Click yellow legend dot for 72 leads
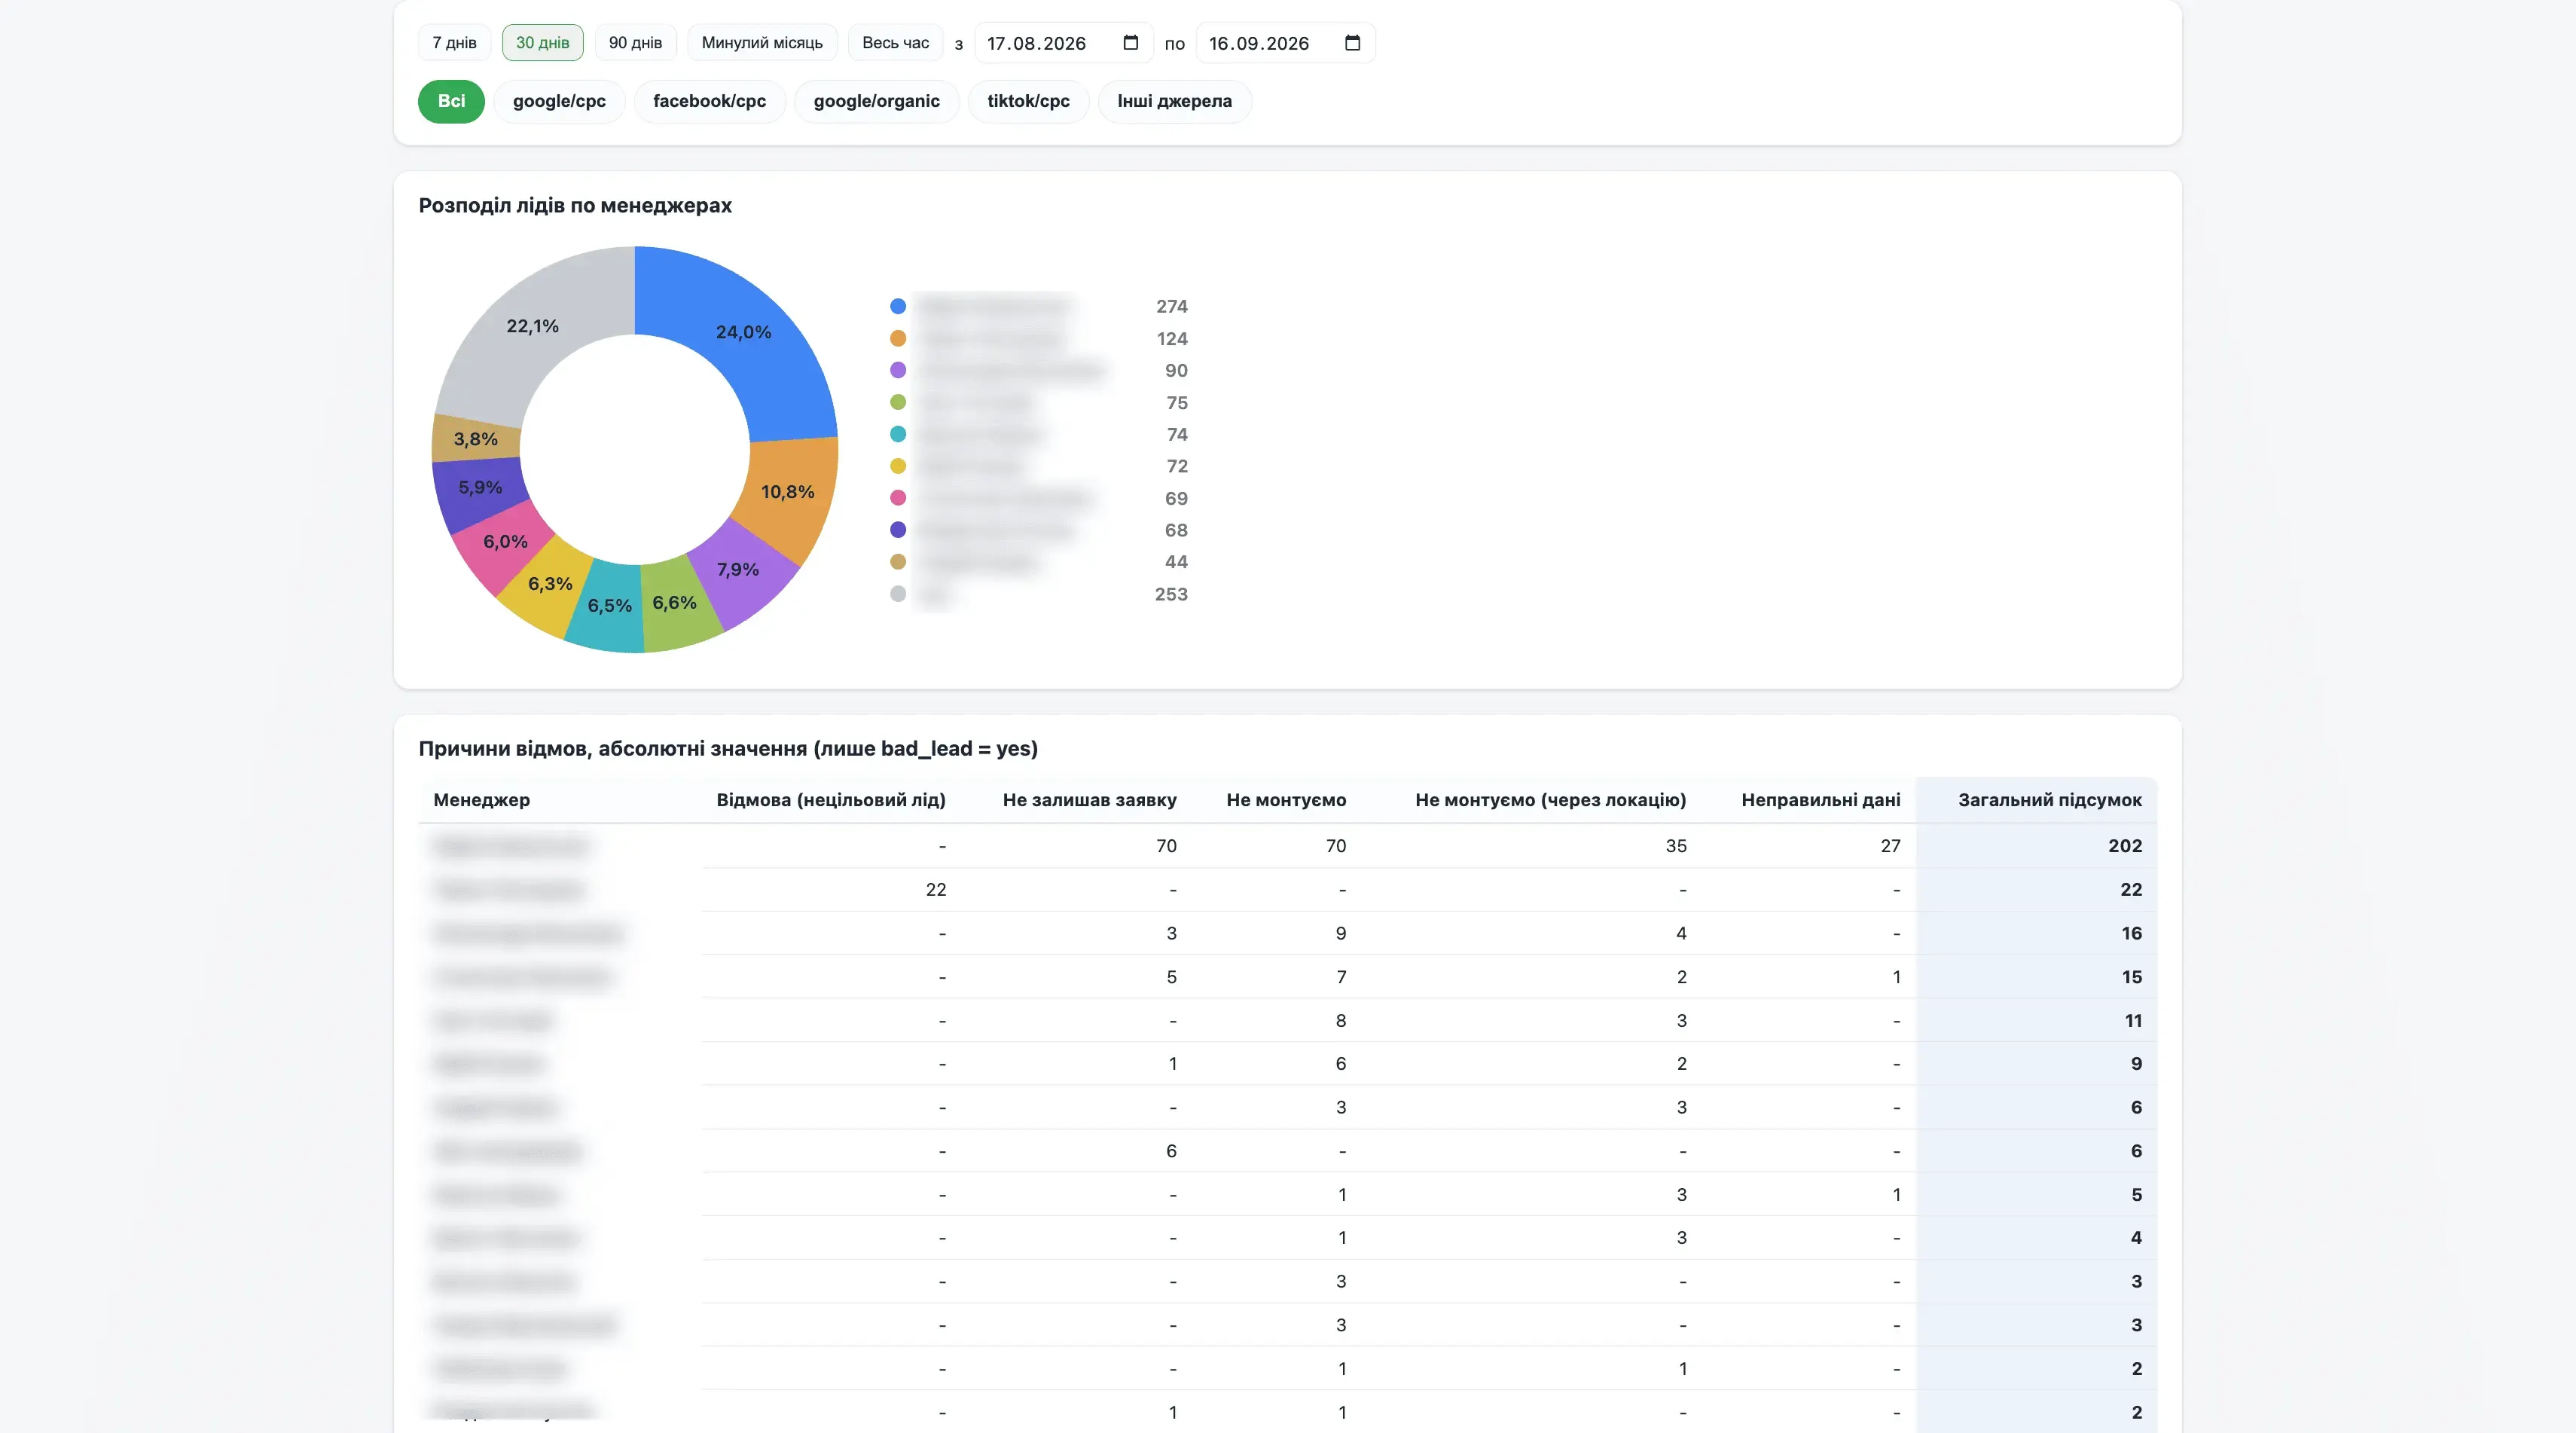Viewport: 2576px width, 1433px height. point(898,466)
